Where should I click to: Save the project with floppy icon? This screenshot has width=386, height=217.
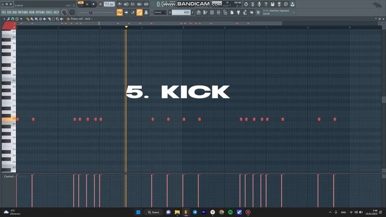click(x=273, y=4)
